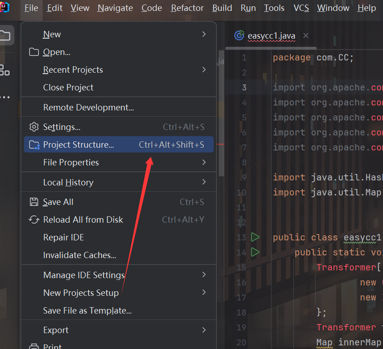Screen dimensions: 383x349
Task: Click the Reload All from Disk icon
Action: tap(34, 219)
